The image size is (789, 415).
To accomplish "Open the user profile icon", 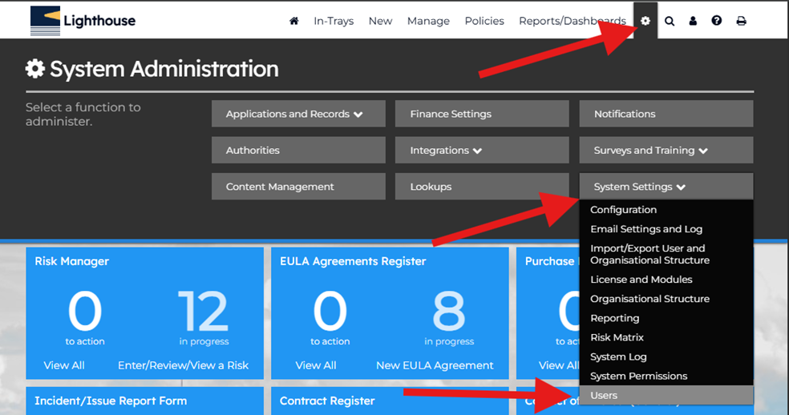I will pyautogui.click(x=693, y=21).
